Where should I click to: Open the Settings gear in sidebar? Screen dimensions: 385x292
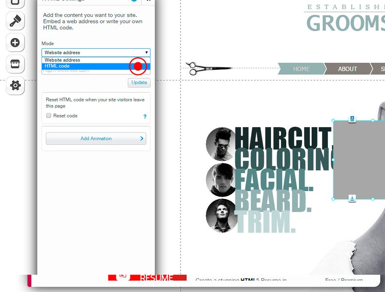(15, 85)
